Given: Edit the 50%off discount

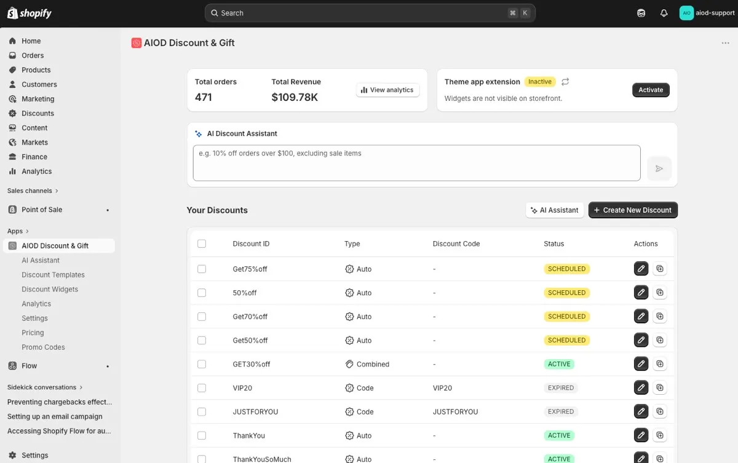Looking at the screenshot, I should [641, 293].
